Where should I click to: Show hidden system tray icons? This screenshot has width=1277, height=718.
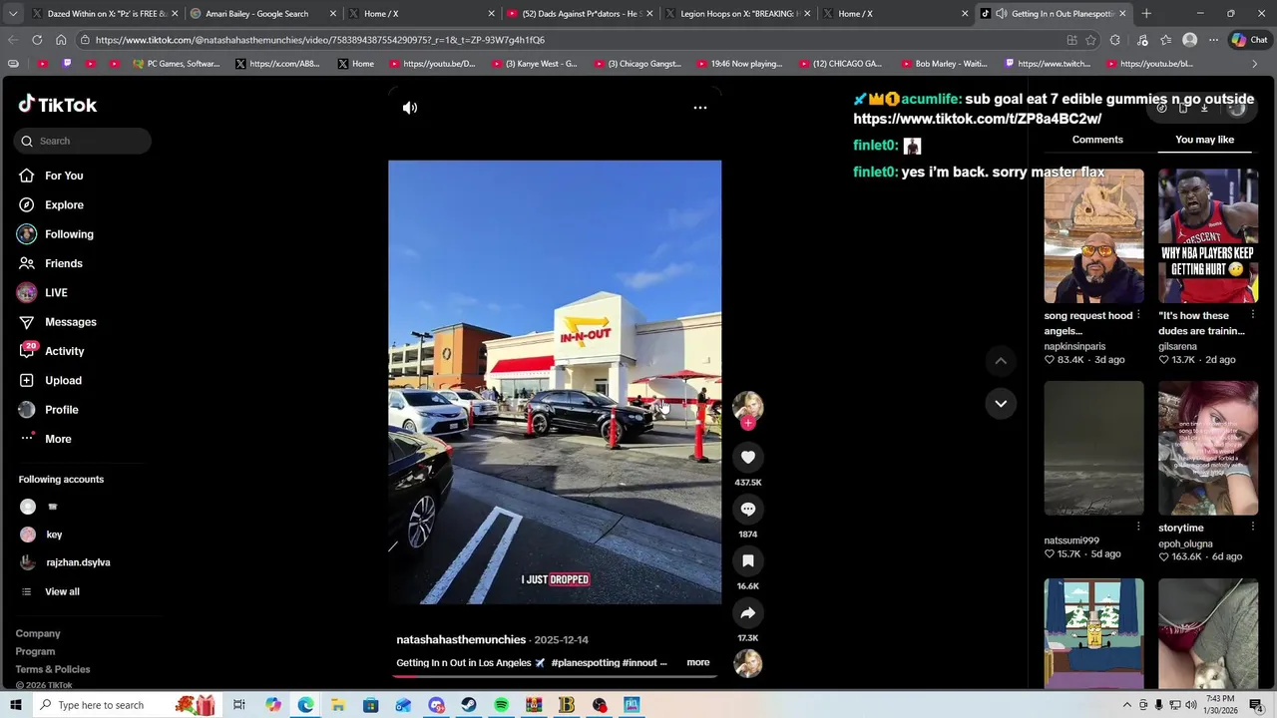1127,705
